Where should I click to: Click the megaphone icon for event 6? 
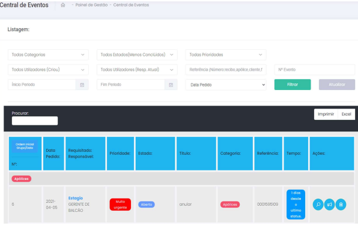[x=329, y=205]
